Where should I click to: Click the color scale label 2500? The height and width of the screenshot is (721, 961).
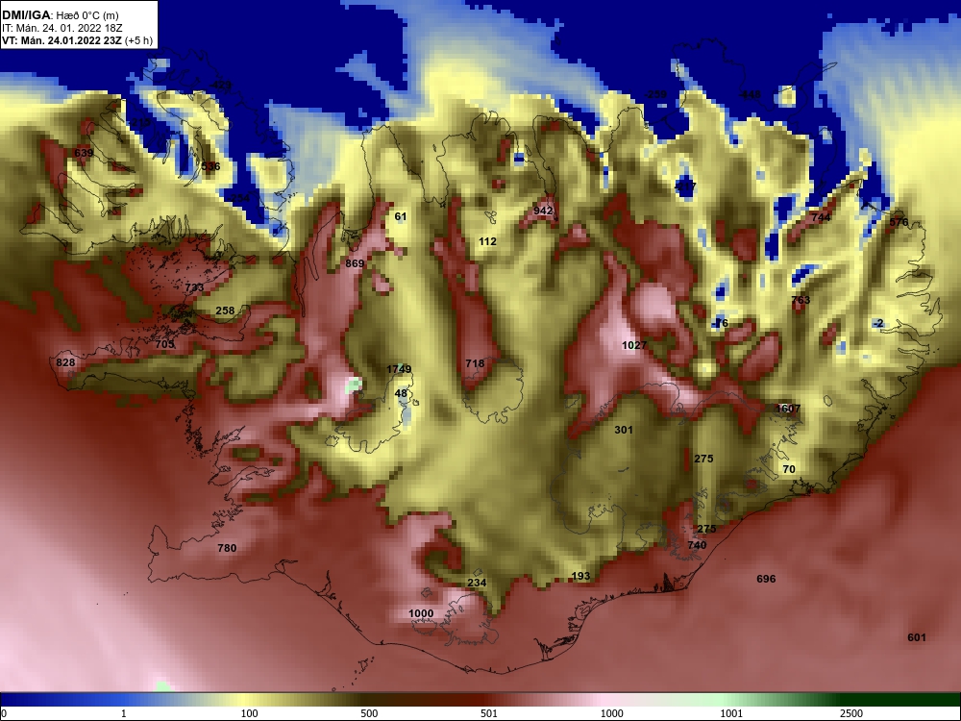pyautogui.click(x=851, y=713)
